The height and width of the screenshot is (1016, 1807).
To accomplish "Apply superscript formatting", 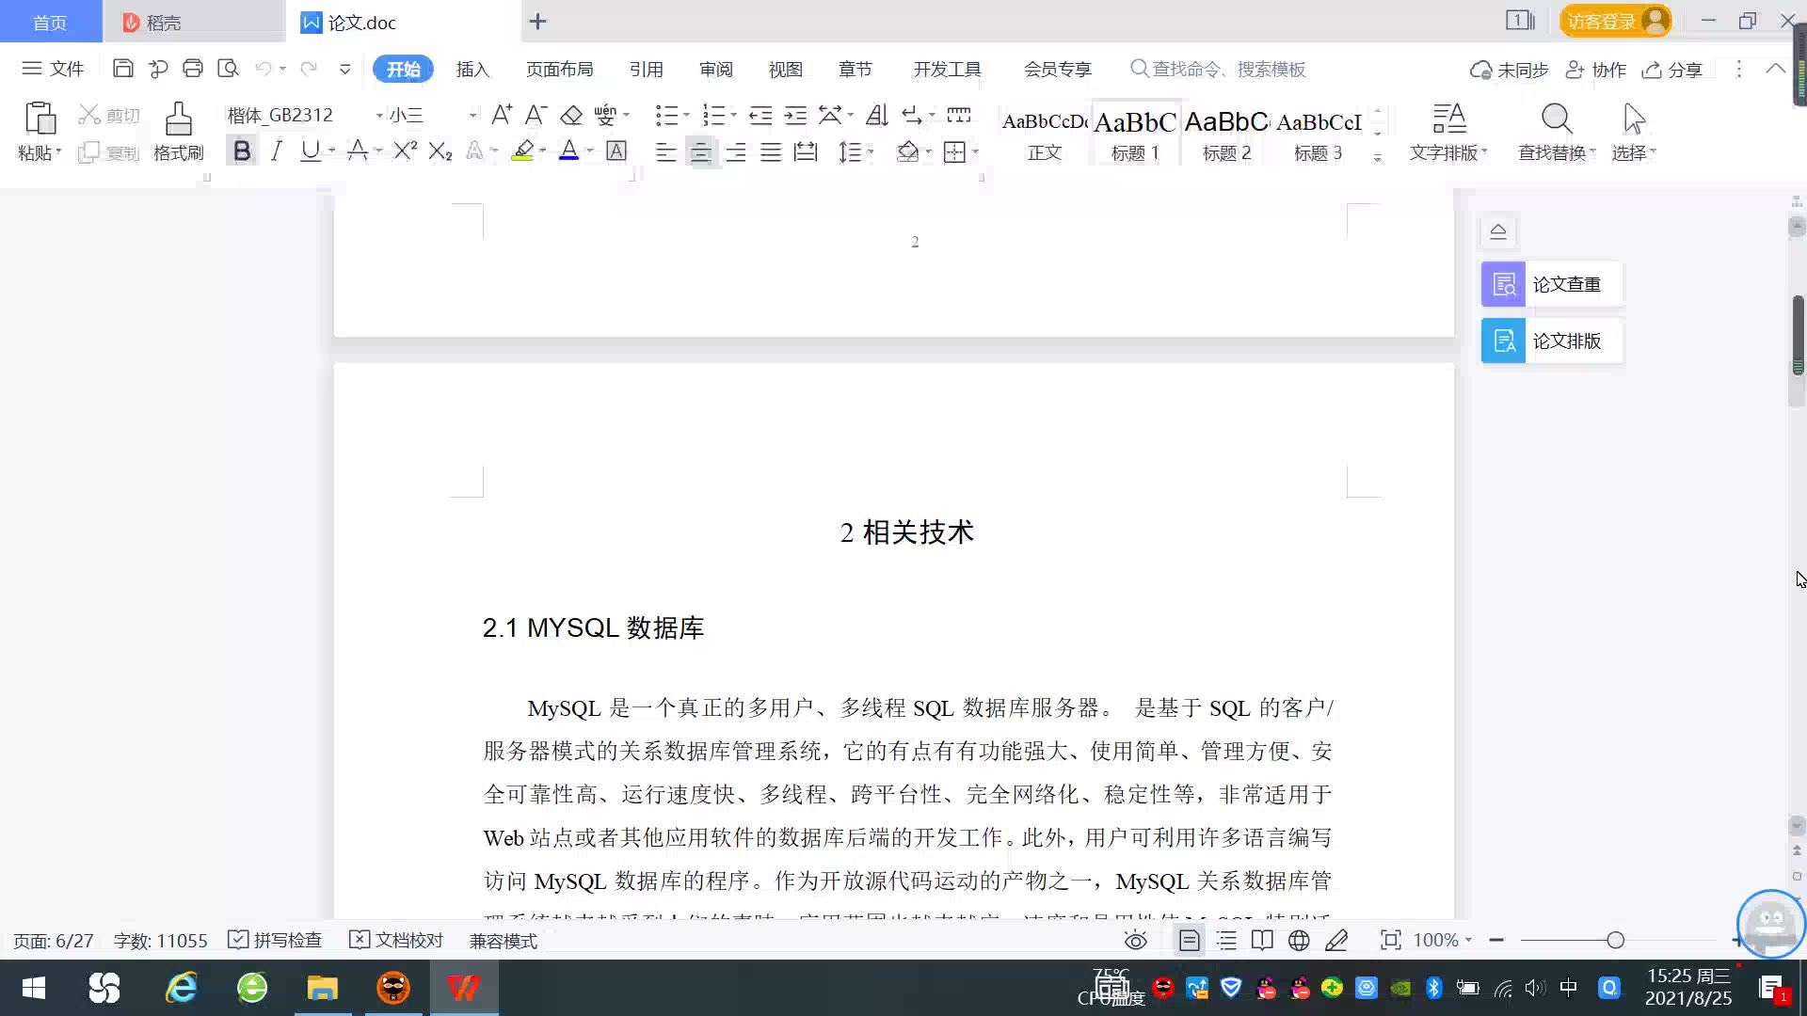I will point(405,151).
